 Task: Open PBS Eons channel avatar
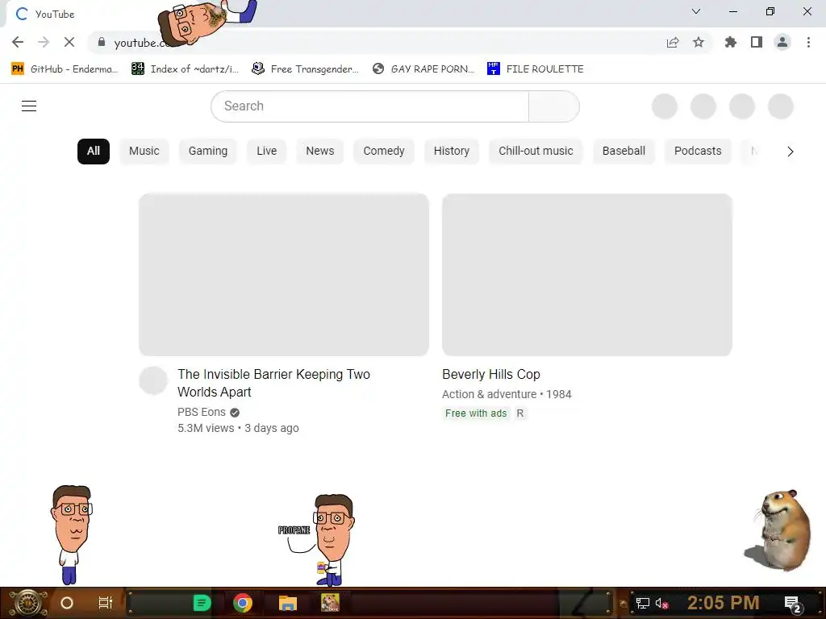pyautogui.click(x=153, y=380)
